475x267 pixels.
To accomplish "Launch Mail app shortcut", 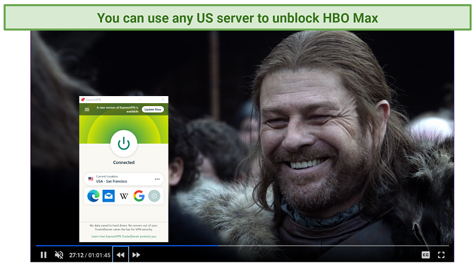I will click(x=108, y=196).
